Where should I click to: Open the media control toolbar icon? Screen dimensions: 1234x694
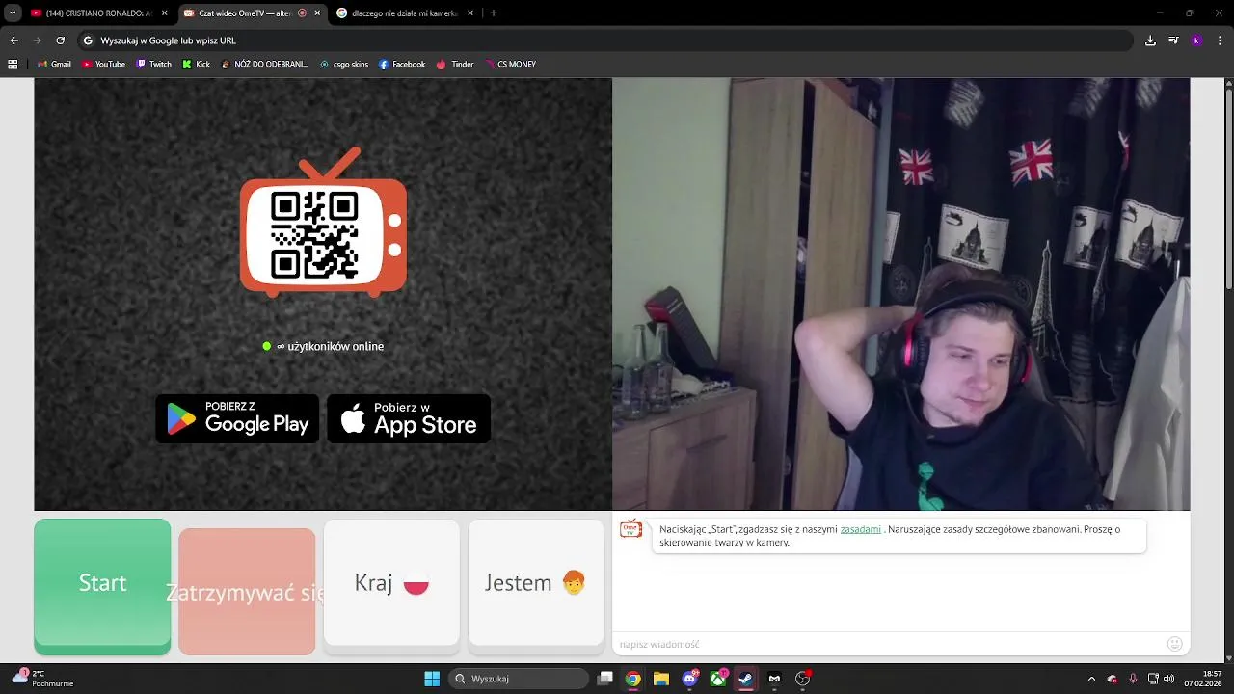pos(1173,40)
